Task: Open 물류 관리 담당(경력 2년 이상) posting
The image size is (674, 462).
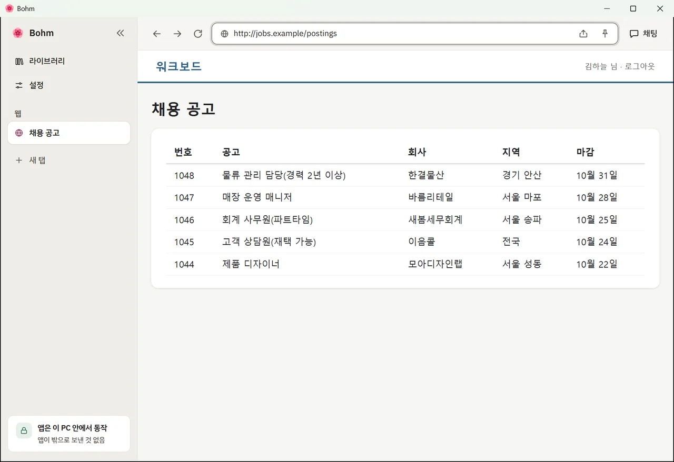Action: click(x=284, y=175)
